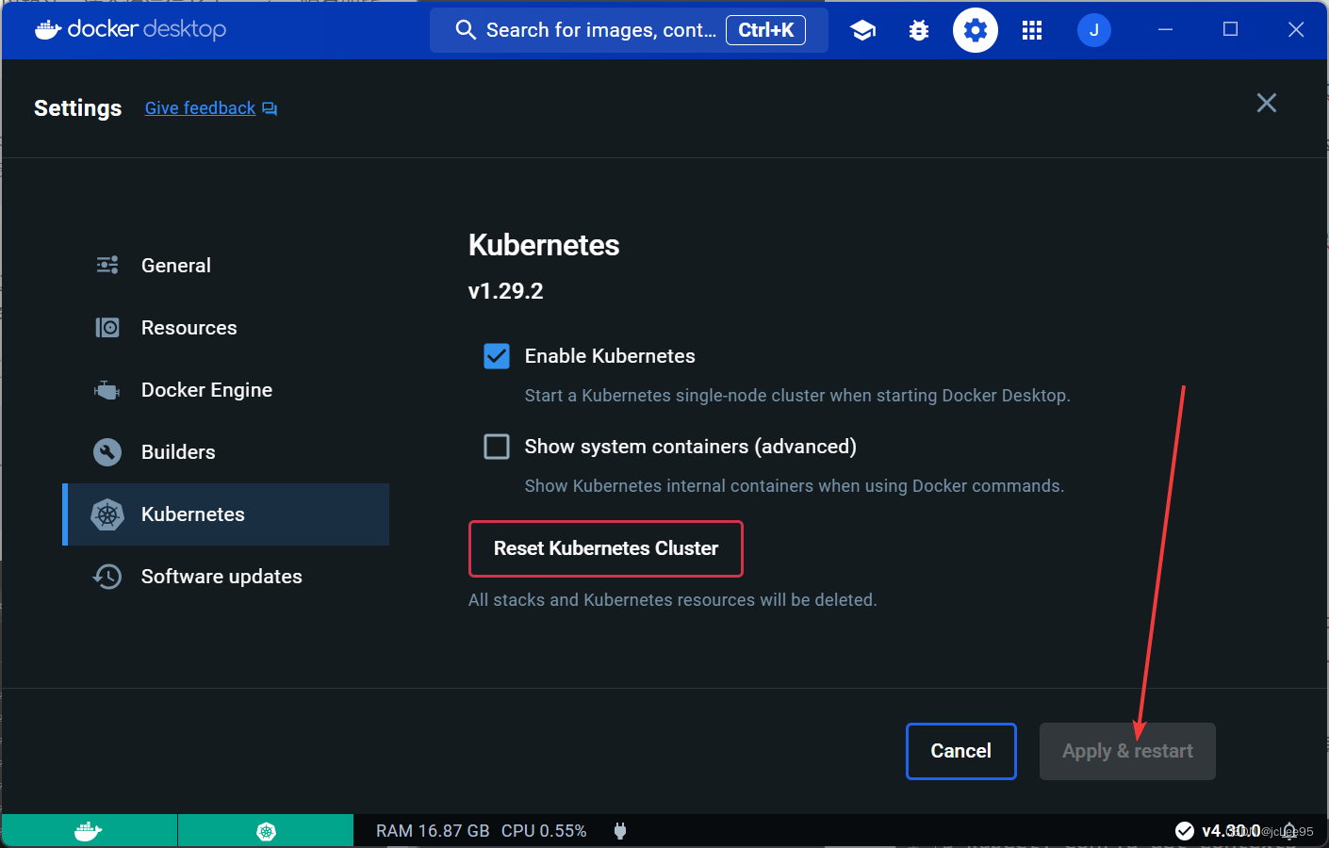Image resolution: width=1329 pixels, height=848 pixels.
Task: Report a bug via the bug icon
Action: [x=918, y=29]
